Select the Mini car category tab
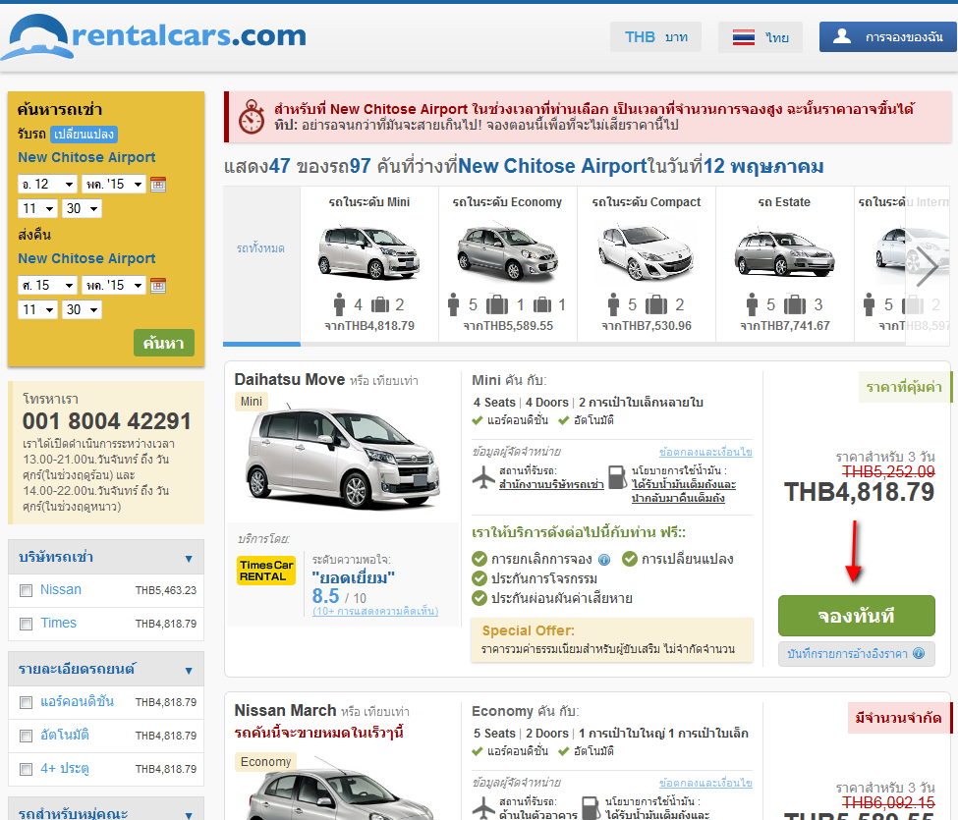The width and height of the screenshot is (958, 820). coord(369,265)
